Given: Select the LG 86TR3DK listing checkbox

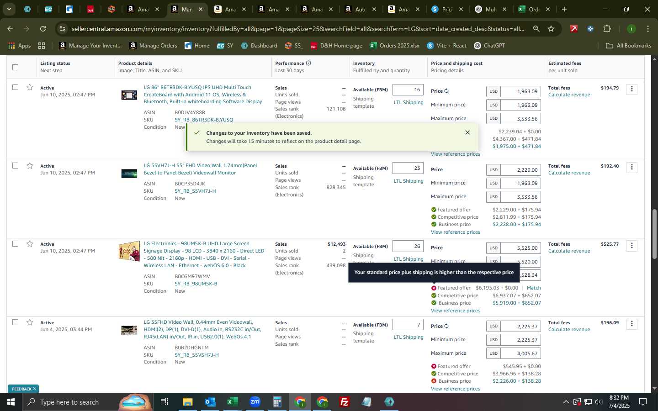Looking at the screenshot, I should pyautogui.click(x=16, y=87).
